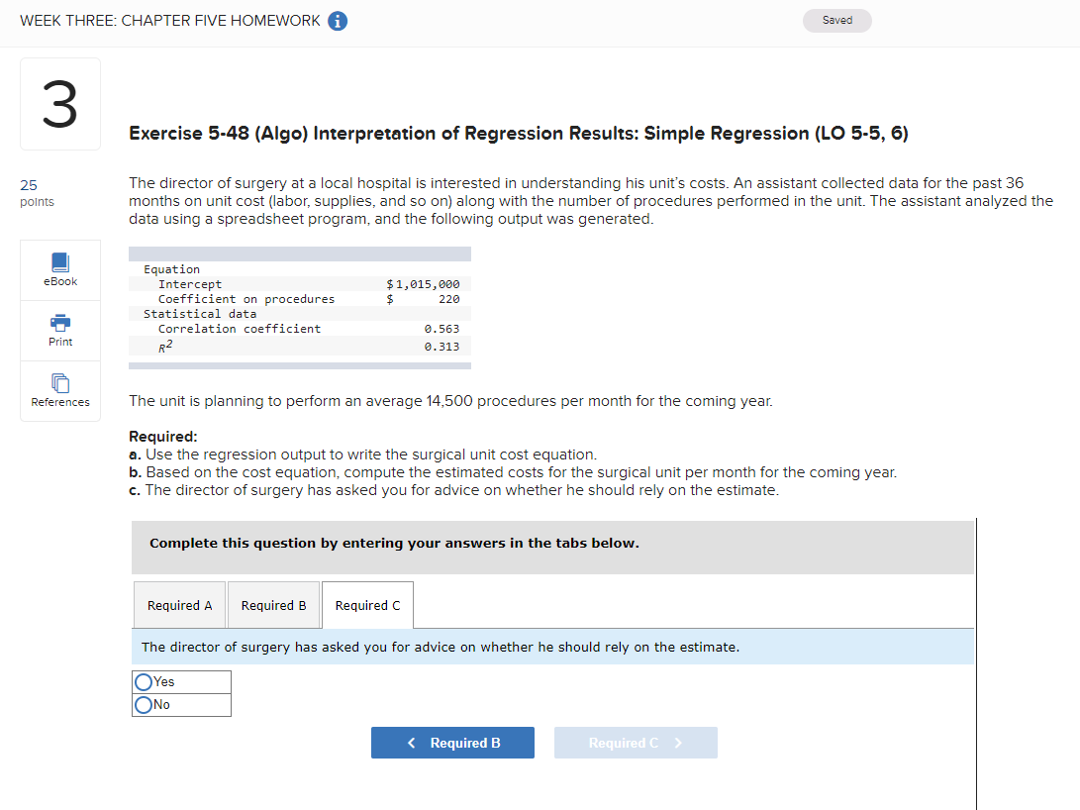Click the 'Equation' row label in table

[x=171, y=269]
